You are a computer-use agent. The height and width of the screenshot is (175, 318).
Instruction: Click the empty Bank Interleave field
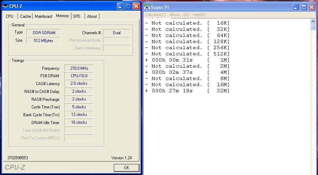(117, 48)
